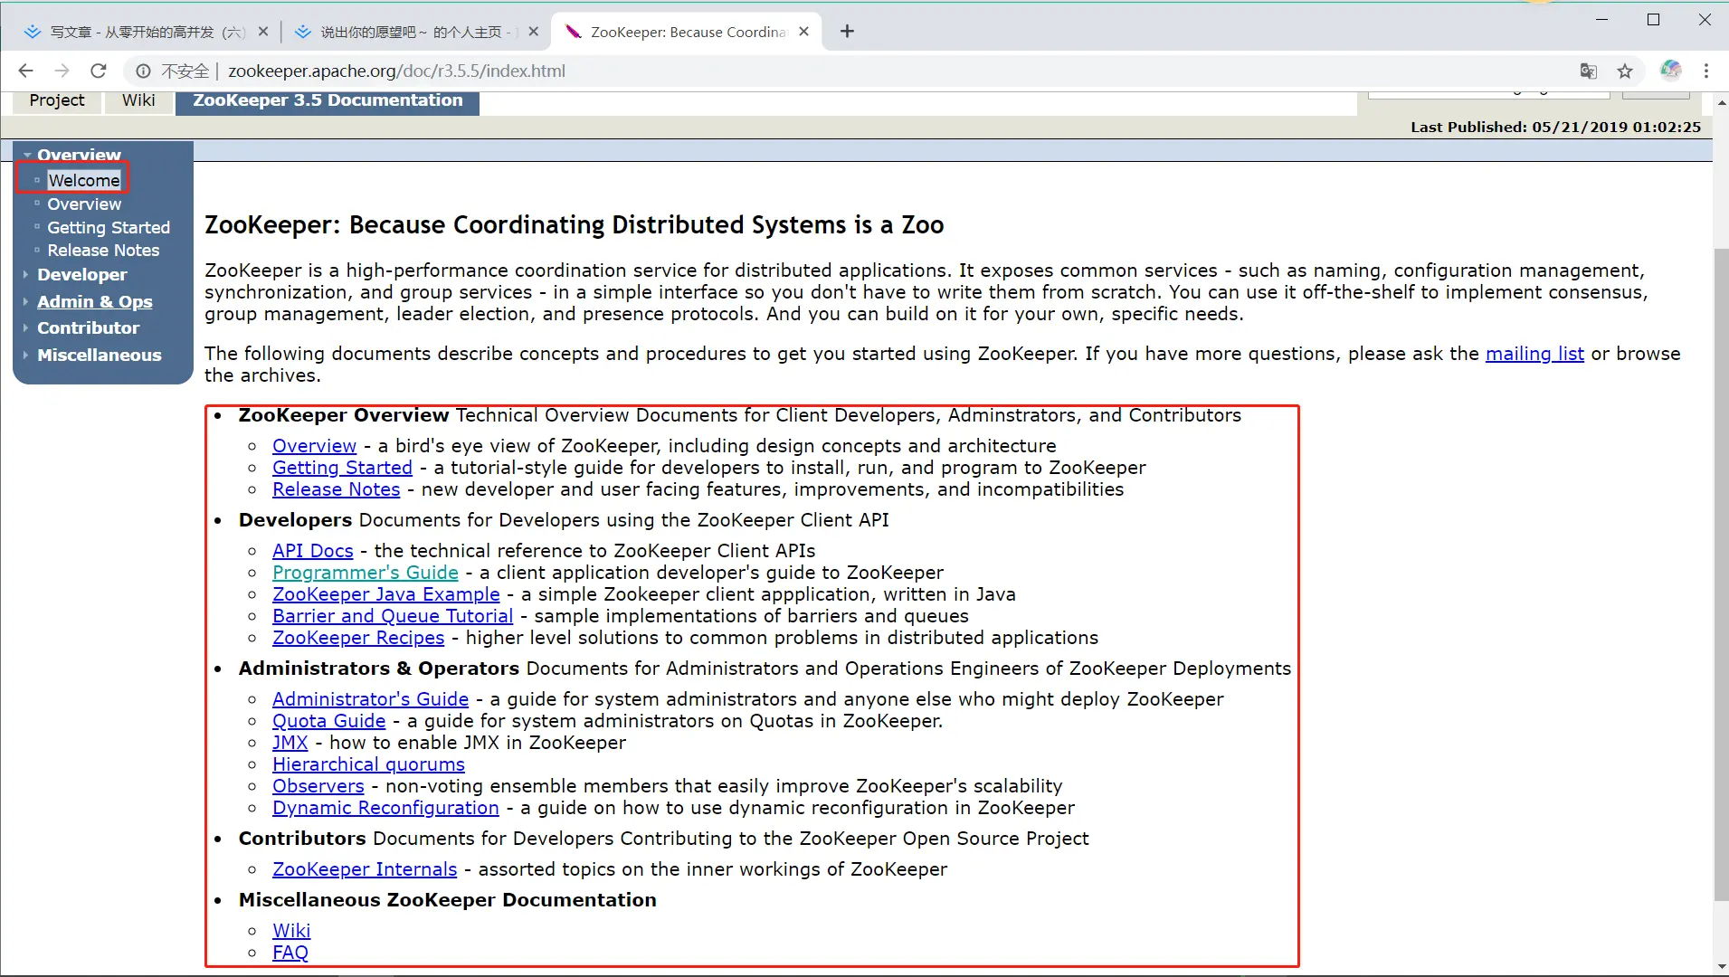The width and height of the screenshot is (1729, 977).
Task: Select Welcome in the sidebar
Action: (x=83, y=181)
